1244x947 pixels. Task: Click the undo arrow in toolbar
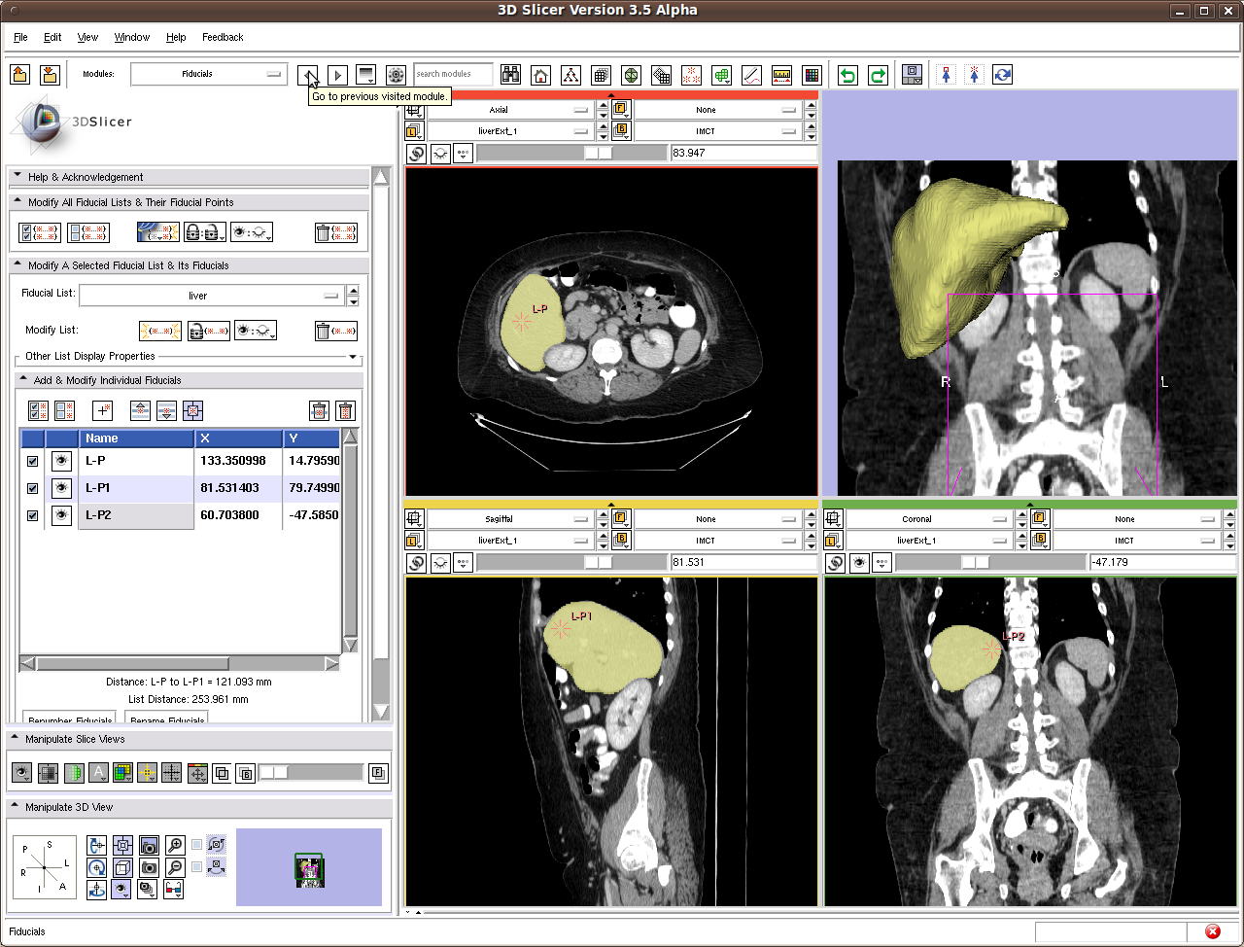(847, 75)
